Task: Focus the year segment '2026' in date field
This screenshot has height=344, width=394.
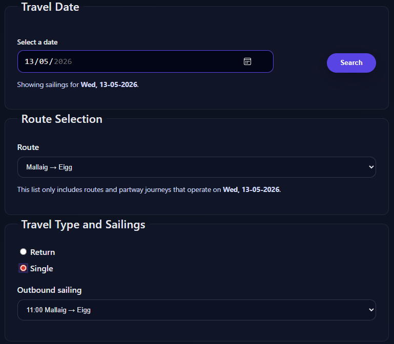Action: (x=63, y=61)
